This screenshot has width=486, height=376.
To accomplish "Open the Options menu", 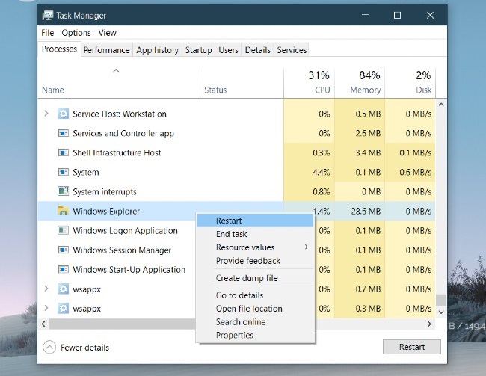I will tap(76, 33).
